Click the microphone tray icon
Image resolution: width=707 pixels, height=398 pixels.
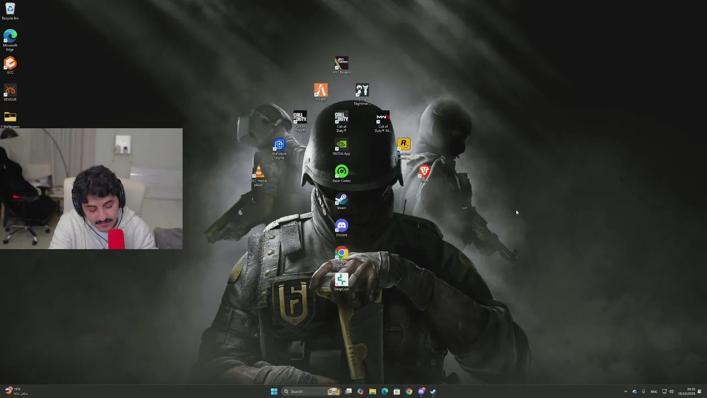click(643, 391)
